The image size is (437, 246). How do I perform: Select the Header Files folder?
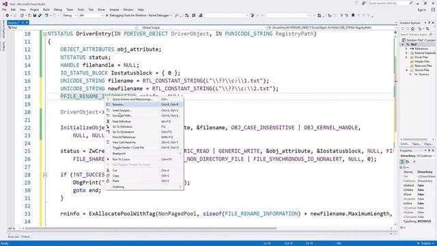point(422,61)
